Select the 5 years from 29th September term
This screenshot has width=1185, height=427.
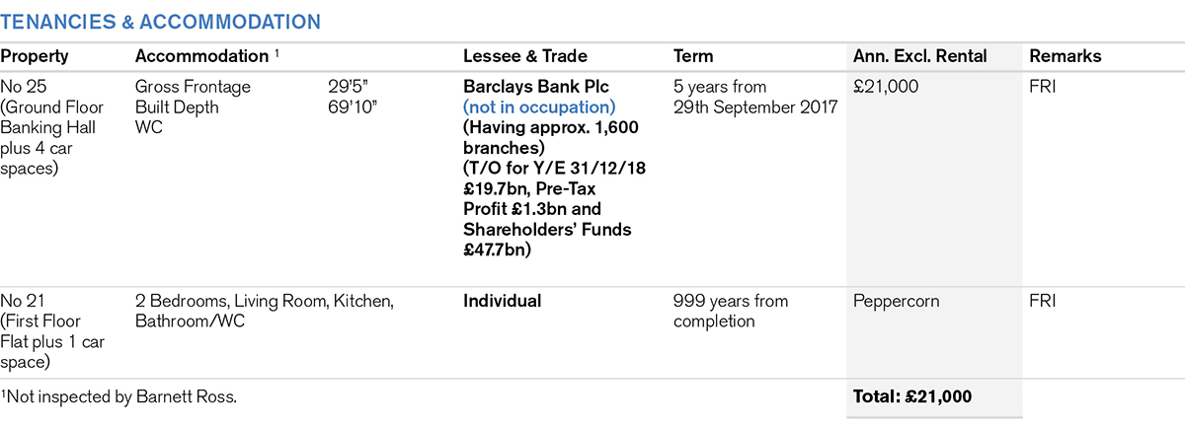point(755,97)
